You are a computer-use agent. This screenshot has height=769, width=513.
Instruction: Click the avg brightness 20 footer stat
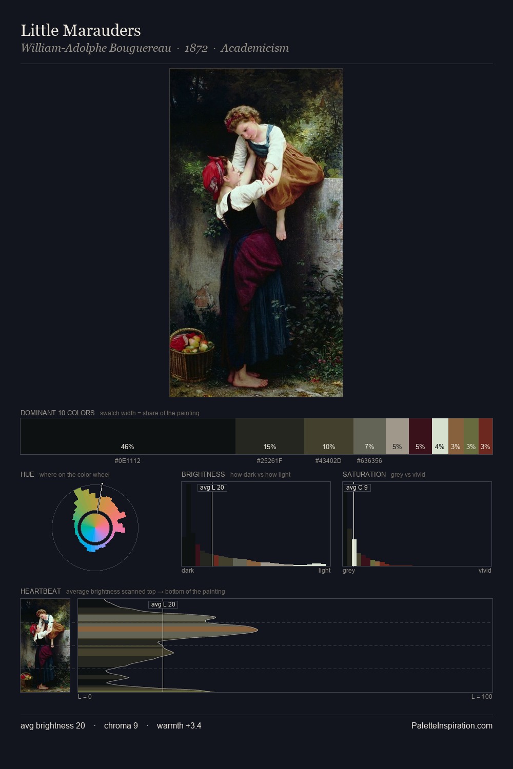point(53,726)
